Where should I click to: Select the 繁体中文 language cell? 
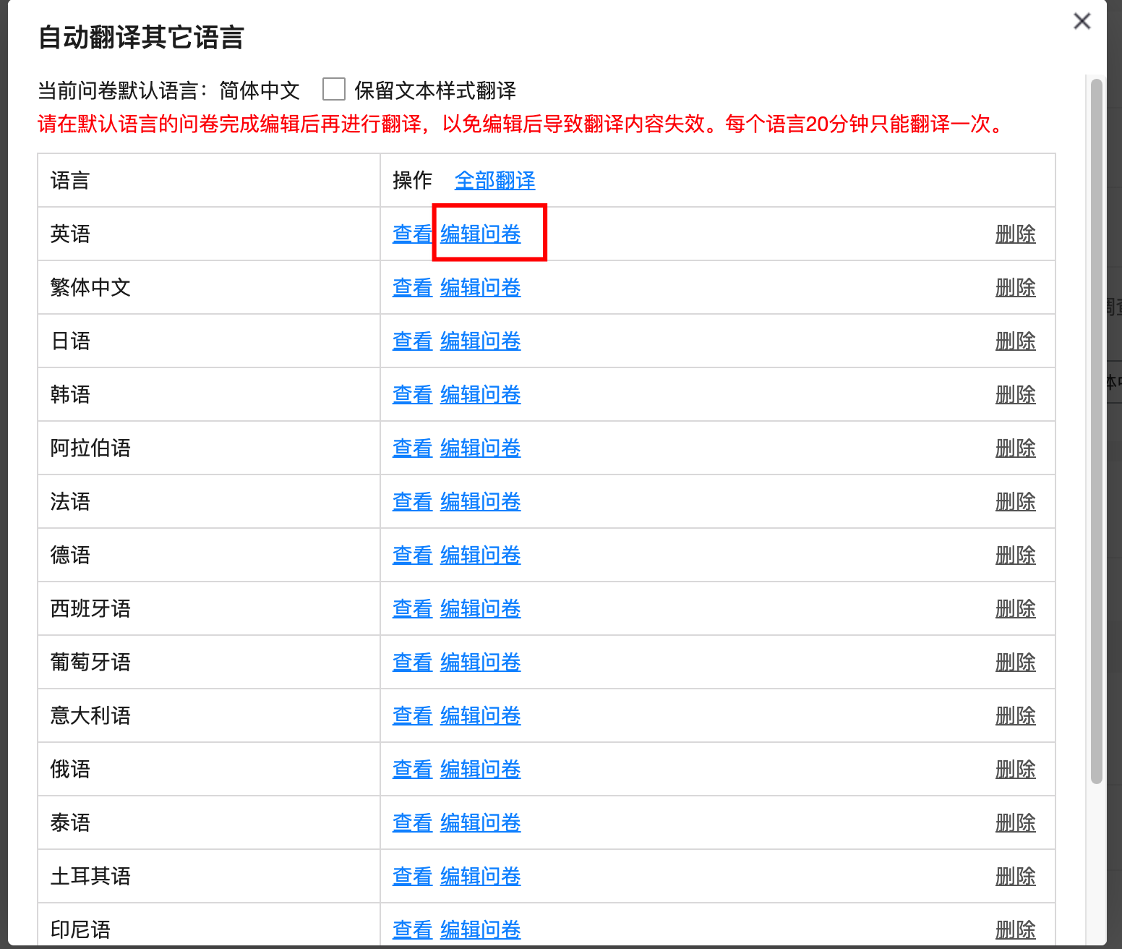209,287
